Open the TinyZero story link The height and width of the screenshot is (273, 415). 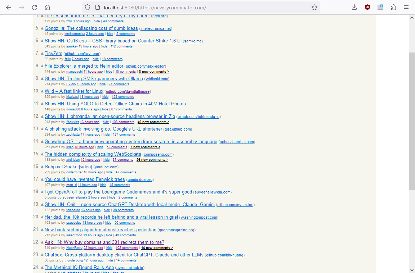[53, 53]
